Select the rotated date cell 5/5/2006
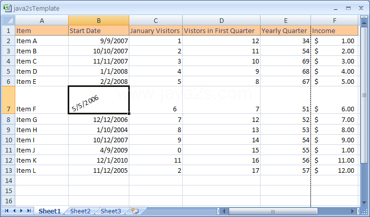Image resolution: width=370 pixels, height=217 pixels. pyautogui.click(x=99, y=100)
